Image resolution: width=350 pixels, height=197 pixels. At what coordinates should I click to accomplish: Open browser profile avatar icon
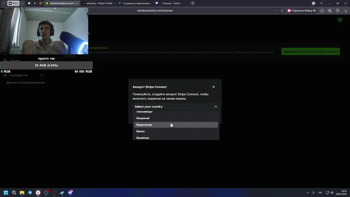click(x=314, y=3)
